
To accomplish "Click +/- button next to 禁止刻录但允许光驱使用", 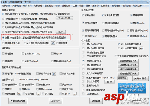I will coord(53,43).
